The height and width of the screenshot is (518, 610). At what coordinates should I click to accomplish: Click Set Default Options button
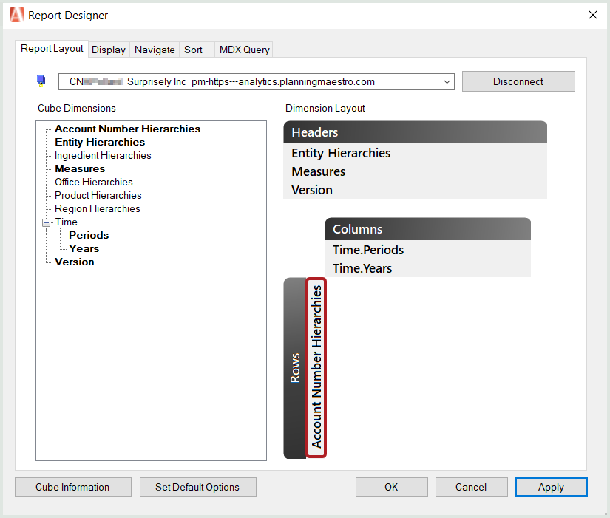[x=197, y=487]
